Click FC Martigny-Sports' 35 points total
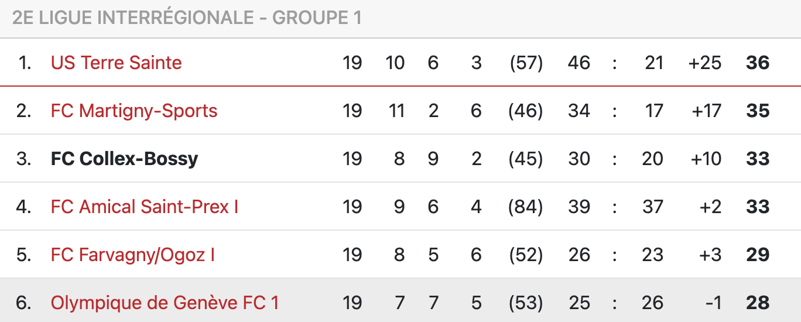Image resolution: width=801 pixels, height=322 pixels. point(758,111)
